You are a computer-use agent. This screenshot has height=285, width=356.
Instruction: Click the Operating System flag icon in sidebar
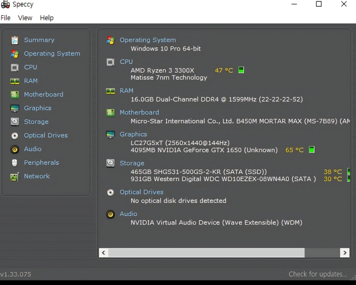click(15, 54)
